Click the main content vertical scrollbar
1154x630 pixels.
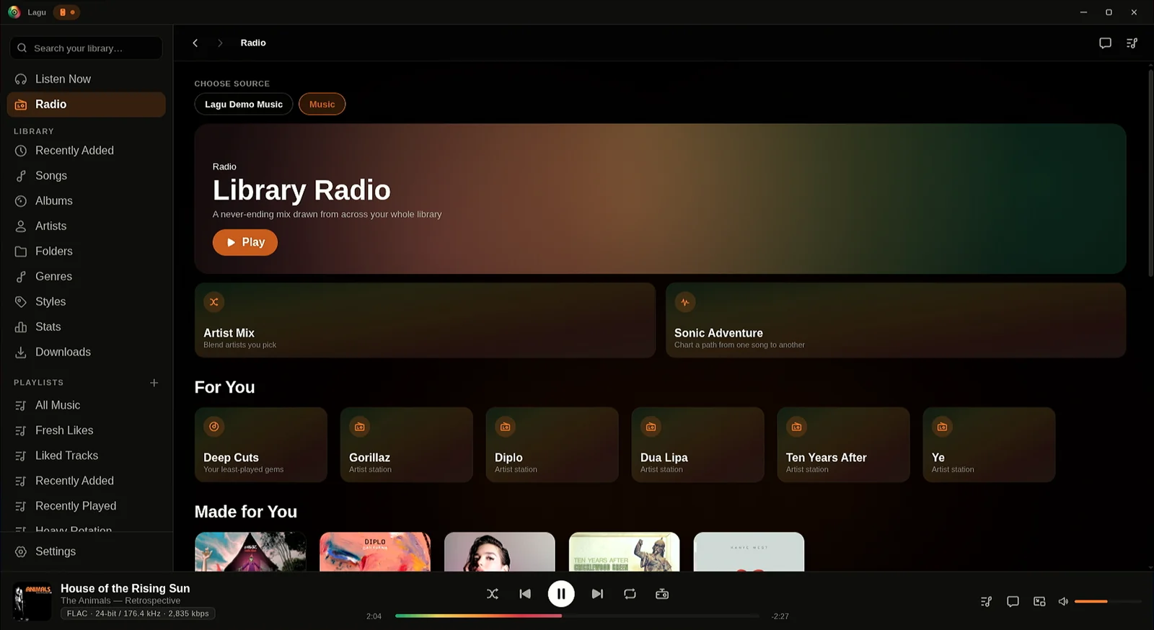[1150, 173]
